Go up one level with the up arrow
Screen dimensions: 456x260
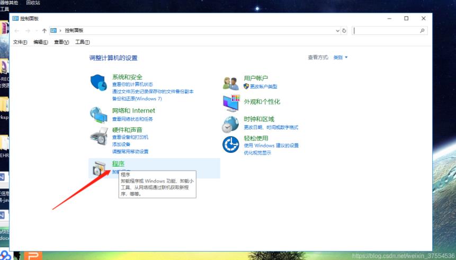click(44, 31)
